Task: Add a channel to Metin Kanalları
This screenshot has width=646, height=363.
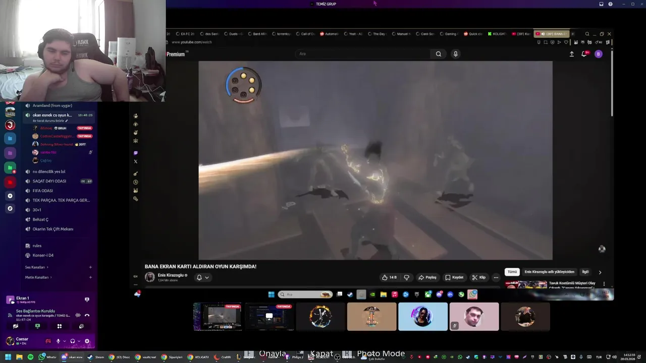Action: coord(90,277)
